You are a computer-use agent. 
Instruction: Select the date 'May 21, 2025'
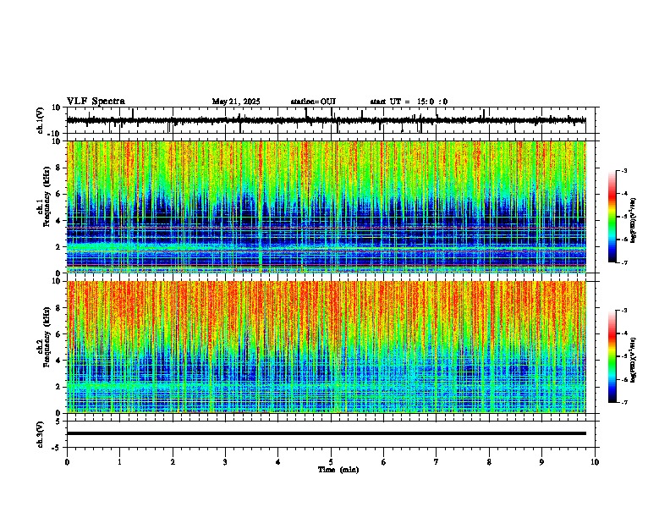[236, 102]
